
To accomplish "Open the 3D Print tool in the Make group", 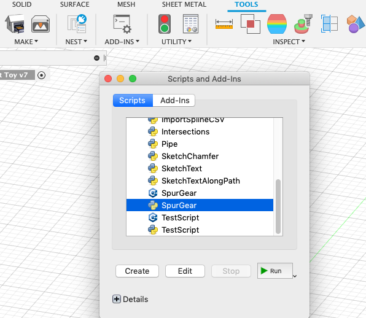I will pos(15,24).
